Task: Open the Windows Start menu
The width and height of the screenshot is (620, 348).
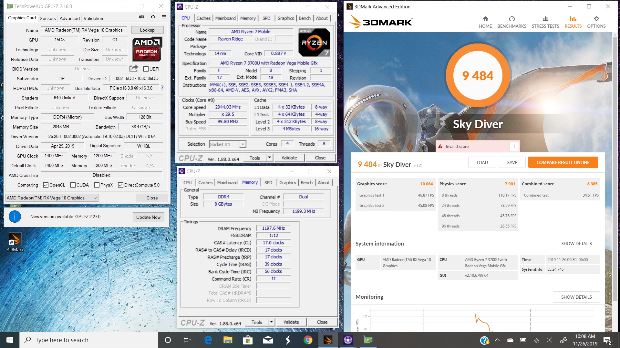Action: (x=10, y=340)
